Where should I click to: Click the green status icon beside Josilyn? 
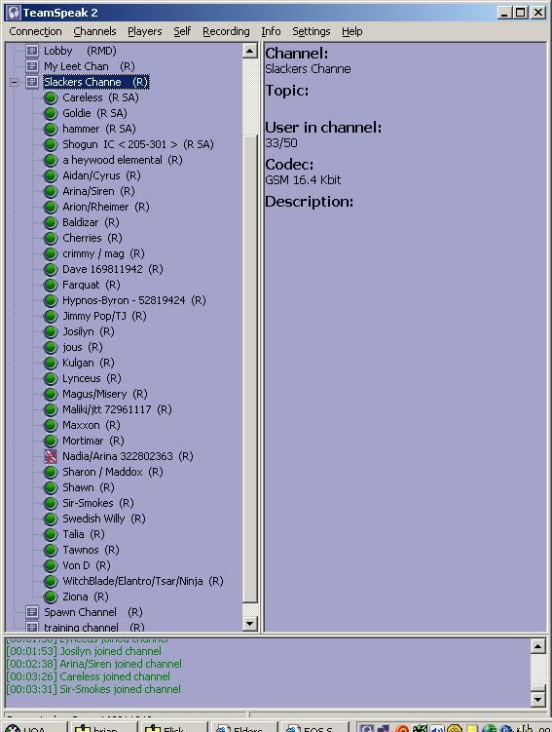51,331
